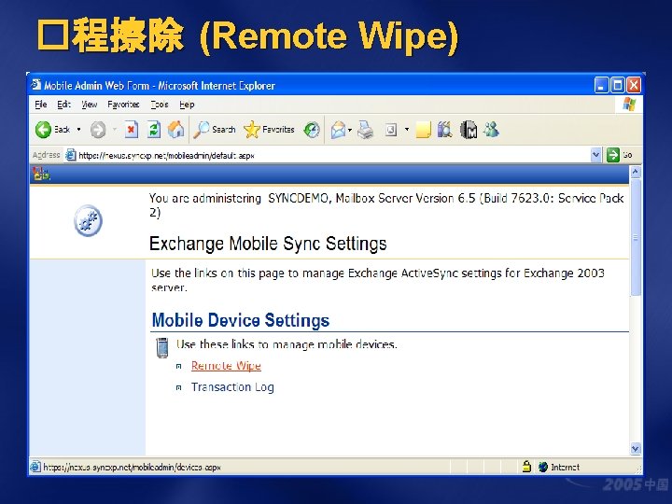
Task: Click the 'Use these links to manage mobile devices' text
Action: [x=287, y=344]
